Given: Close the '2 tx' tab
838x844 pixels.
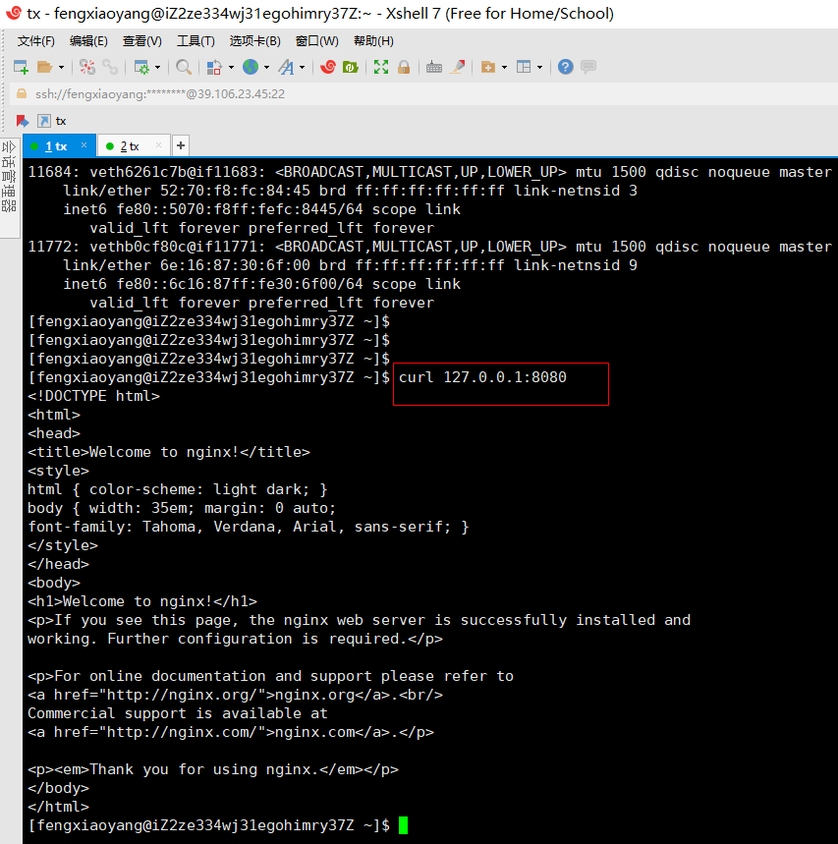Looking at the screenshot, I should tap(158, 145).
